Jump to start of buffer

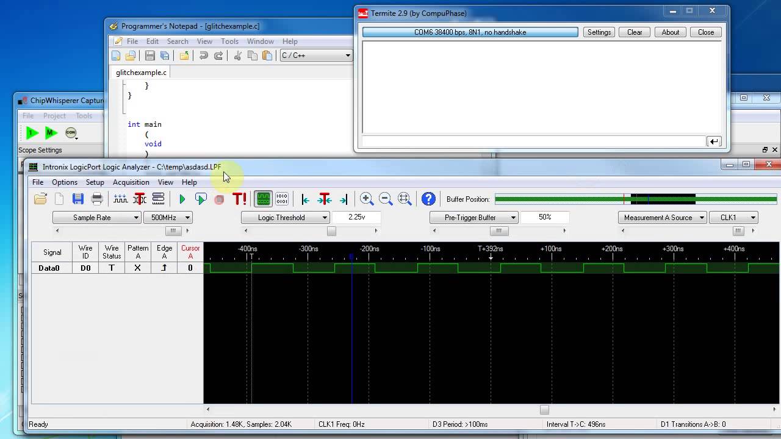(306, 199)
